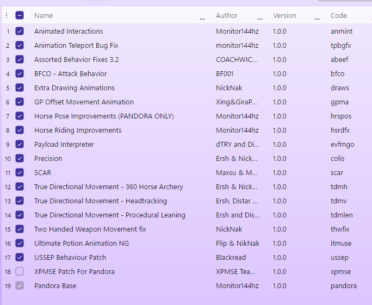
Task: Uncheck the Precision mod checkbox
Action: click(20, 158)
